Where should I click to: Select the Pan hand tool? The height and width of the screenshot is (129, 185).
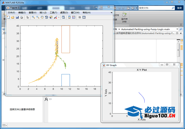point(42,17)
